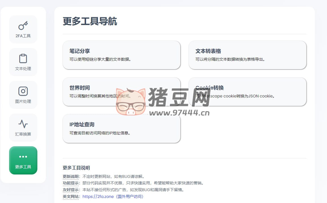Open the 文本处理 clipboard icon
This screenshot has width=327, height=203.
[23, 58]
